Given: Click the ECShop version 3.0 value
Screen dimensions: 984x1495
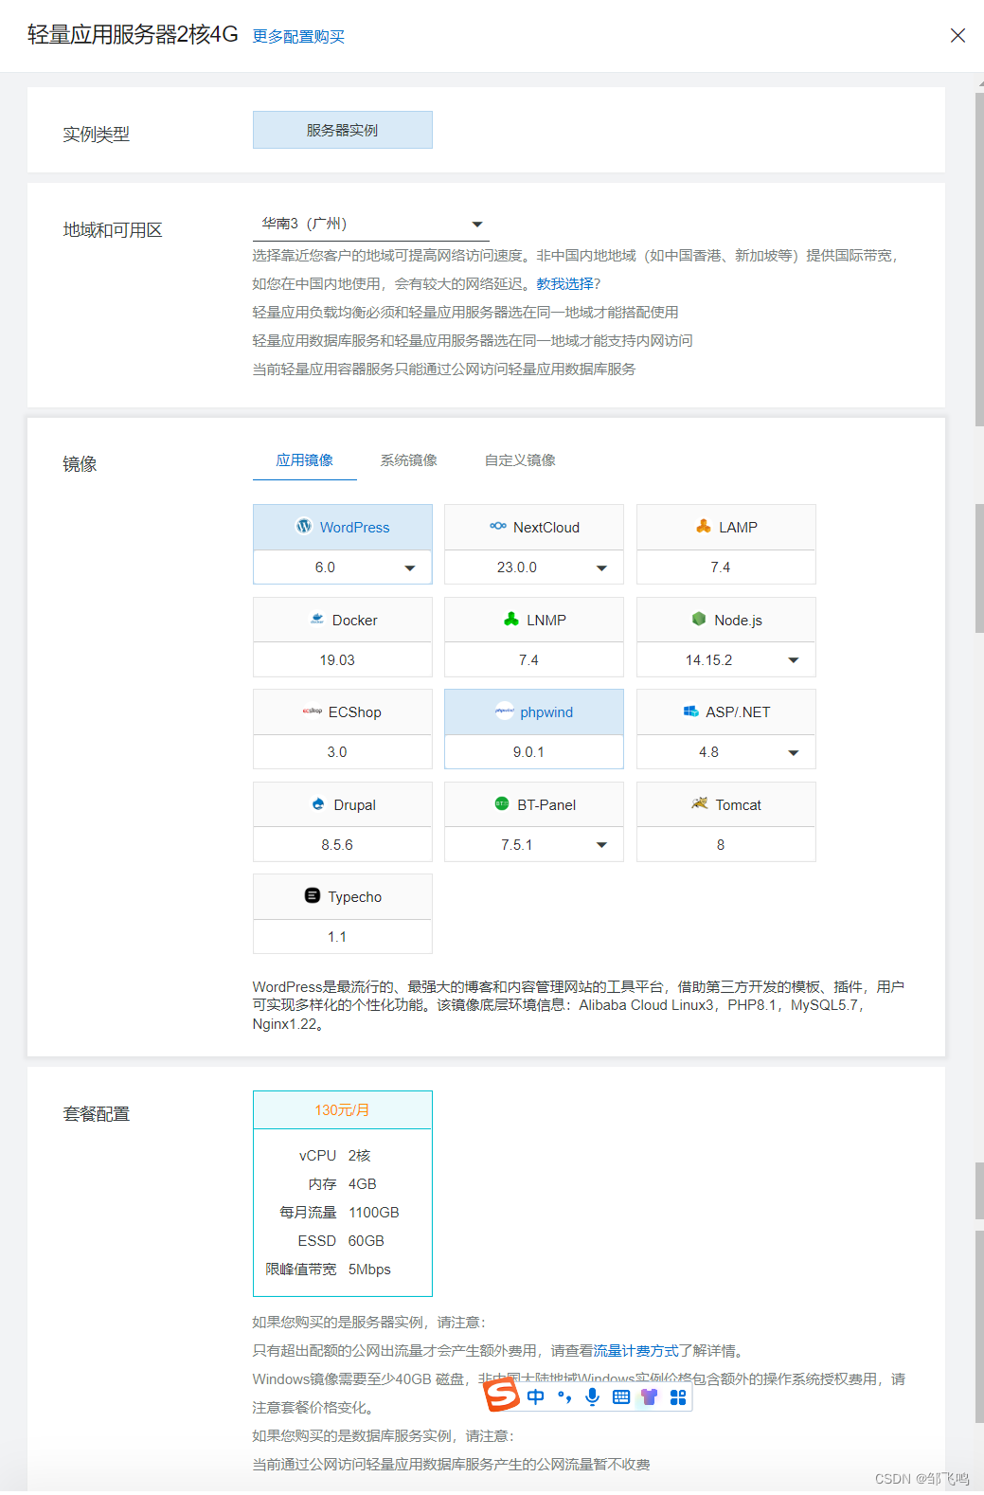Looking at the screenshot, I should click(x=337, y=752).
